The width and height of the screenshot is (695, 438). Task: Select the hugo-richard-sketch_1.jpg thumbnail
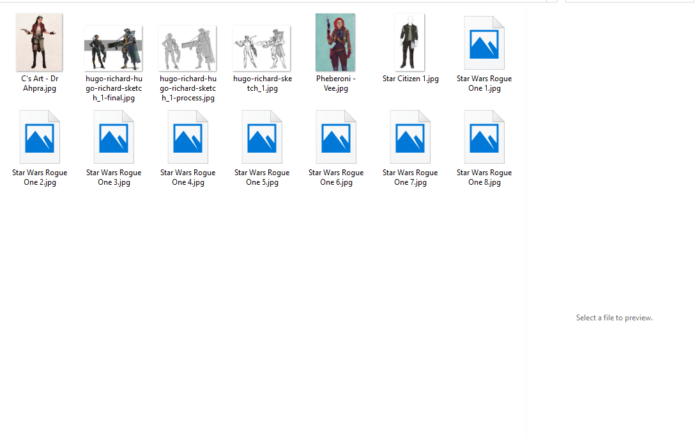pos(261,49)
